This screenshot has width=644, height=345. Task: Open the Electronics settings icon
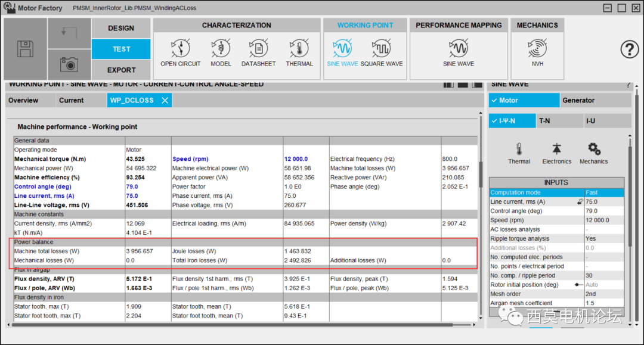[556, 153]
